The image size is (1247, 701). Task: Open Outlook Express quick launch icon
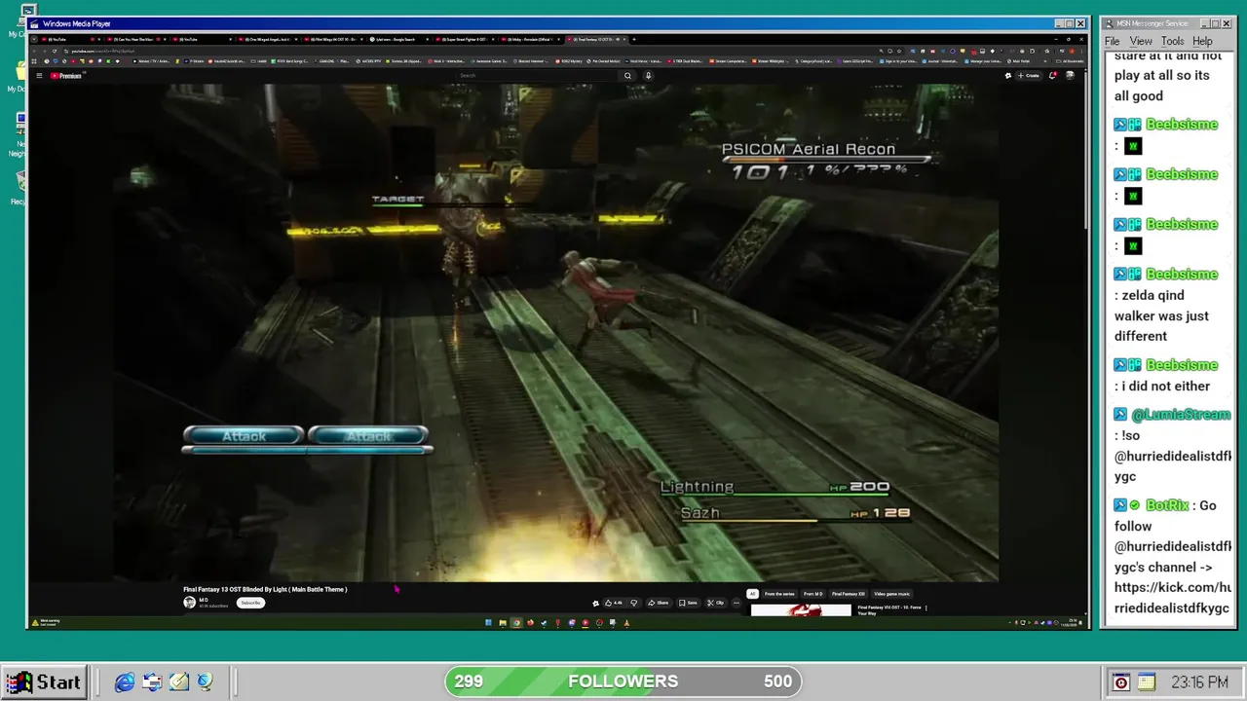coord(152,683)
